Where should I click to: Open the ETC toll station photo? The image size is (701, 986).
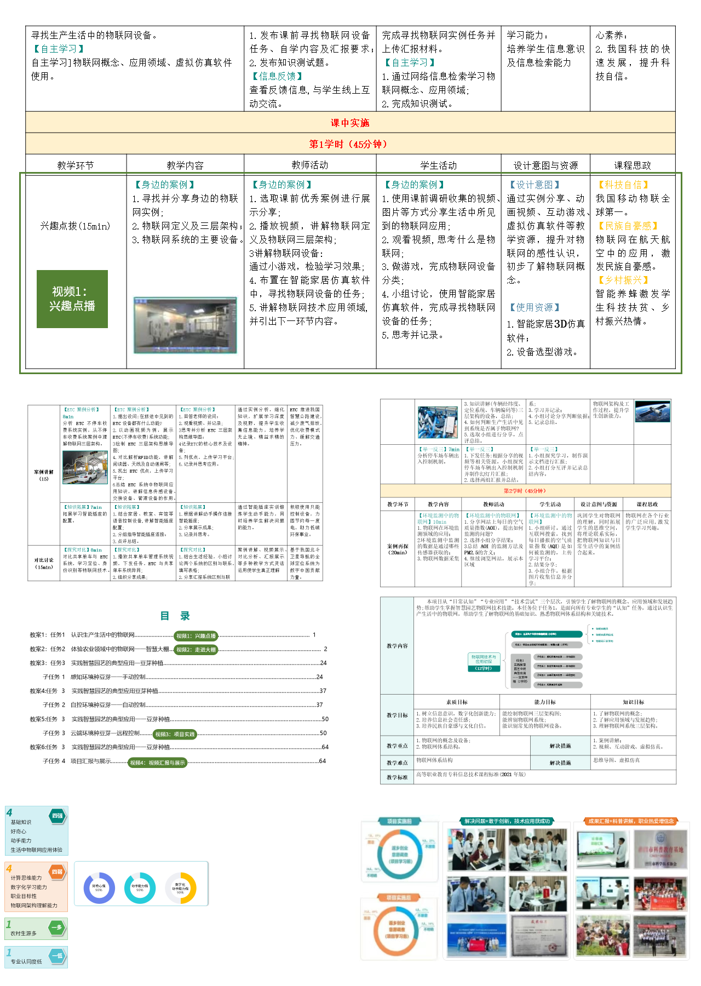click(85, 467)
